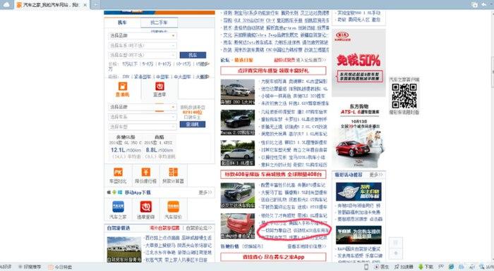The width and height of the screenshot is (494, 271).
Task: Click the blue 汽车之家 app icon
Action: tap(118, 206)
